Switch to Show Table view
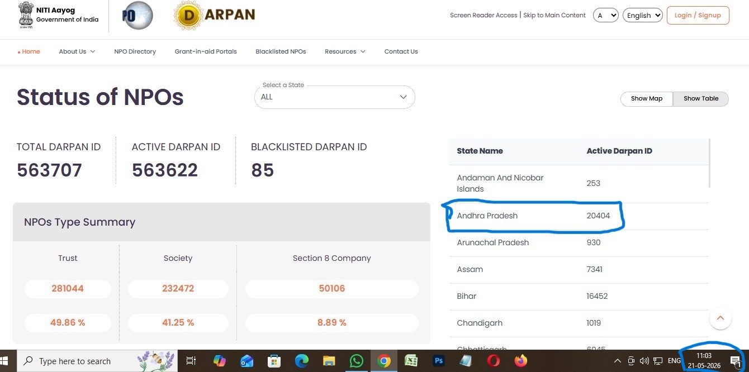The image size is (749, 372). (x=701, y=99)
